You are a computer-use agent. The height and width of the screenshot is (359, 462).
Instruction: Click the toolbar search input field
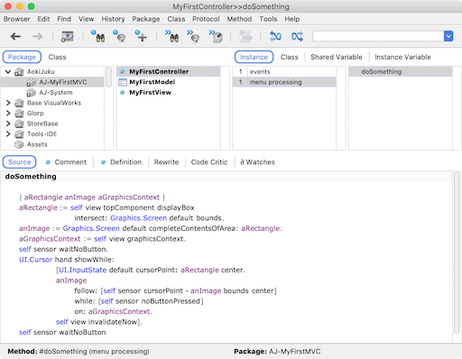[378, 36]
